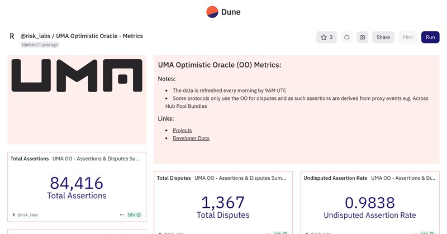Image resolution: width=447 pixels, height=234 pixels.
Task: Open the UMA OO query link in Total Assertions card
Action: (96, 159)
